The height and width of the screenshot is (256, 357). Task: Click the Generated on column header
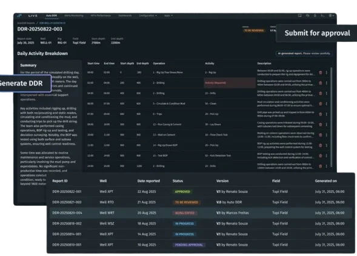pyautogui.click(x=326, y=181)
